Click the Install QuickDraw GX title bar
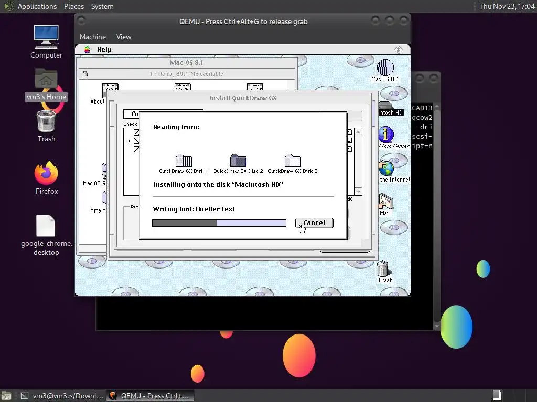The image size is (537, 402). [x=243, y=98]
